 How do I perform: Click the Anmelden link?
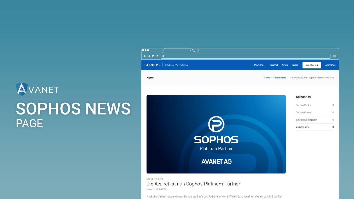pos(330,65)
